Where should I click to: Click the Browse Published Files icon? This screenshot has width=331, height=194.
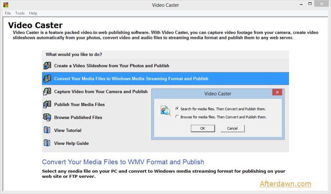[47, 117]
